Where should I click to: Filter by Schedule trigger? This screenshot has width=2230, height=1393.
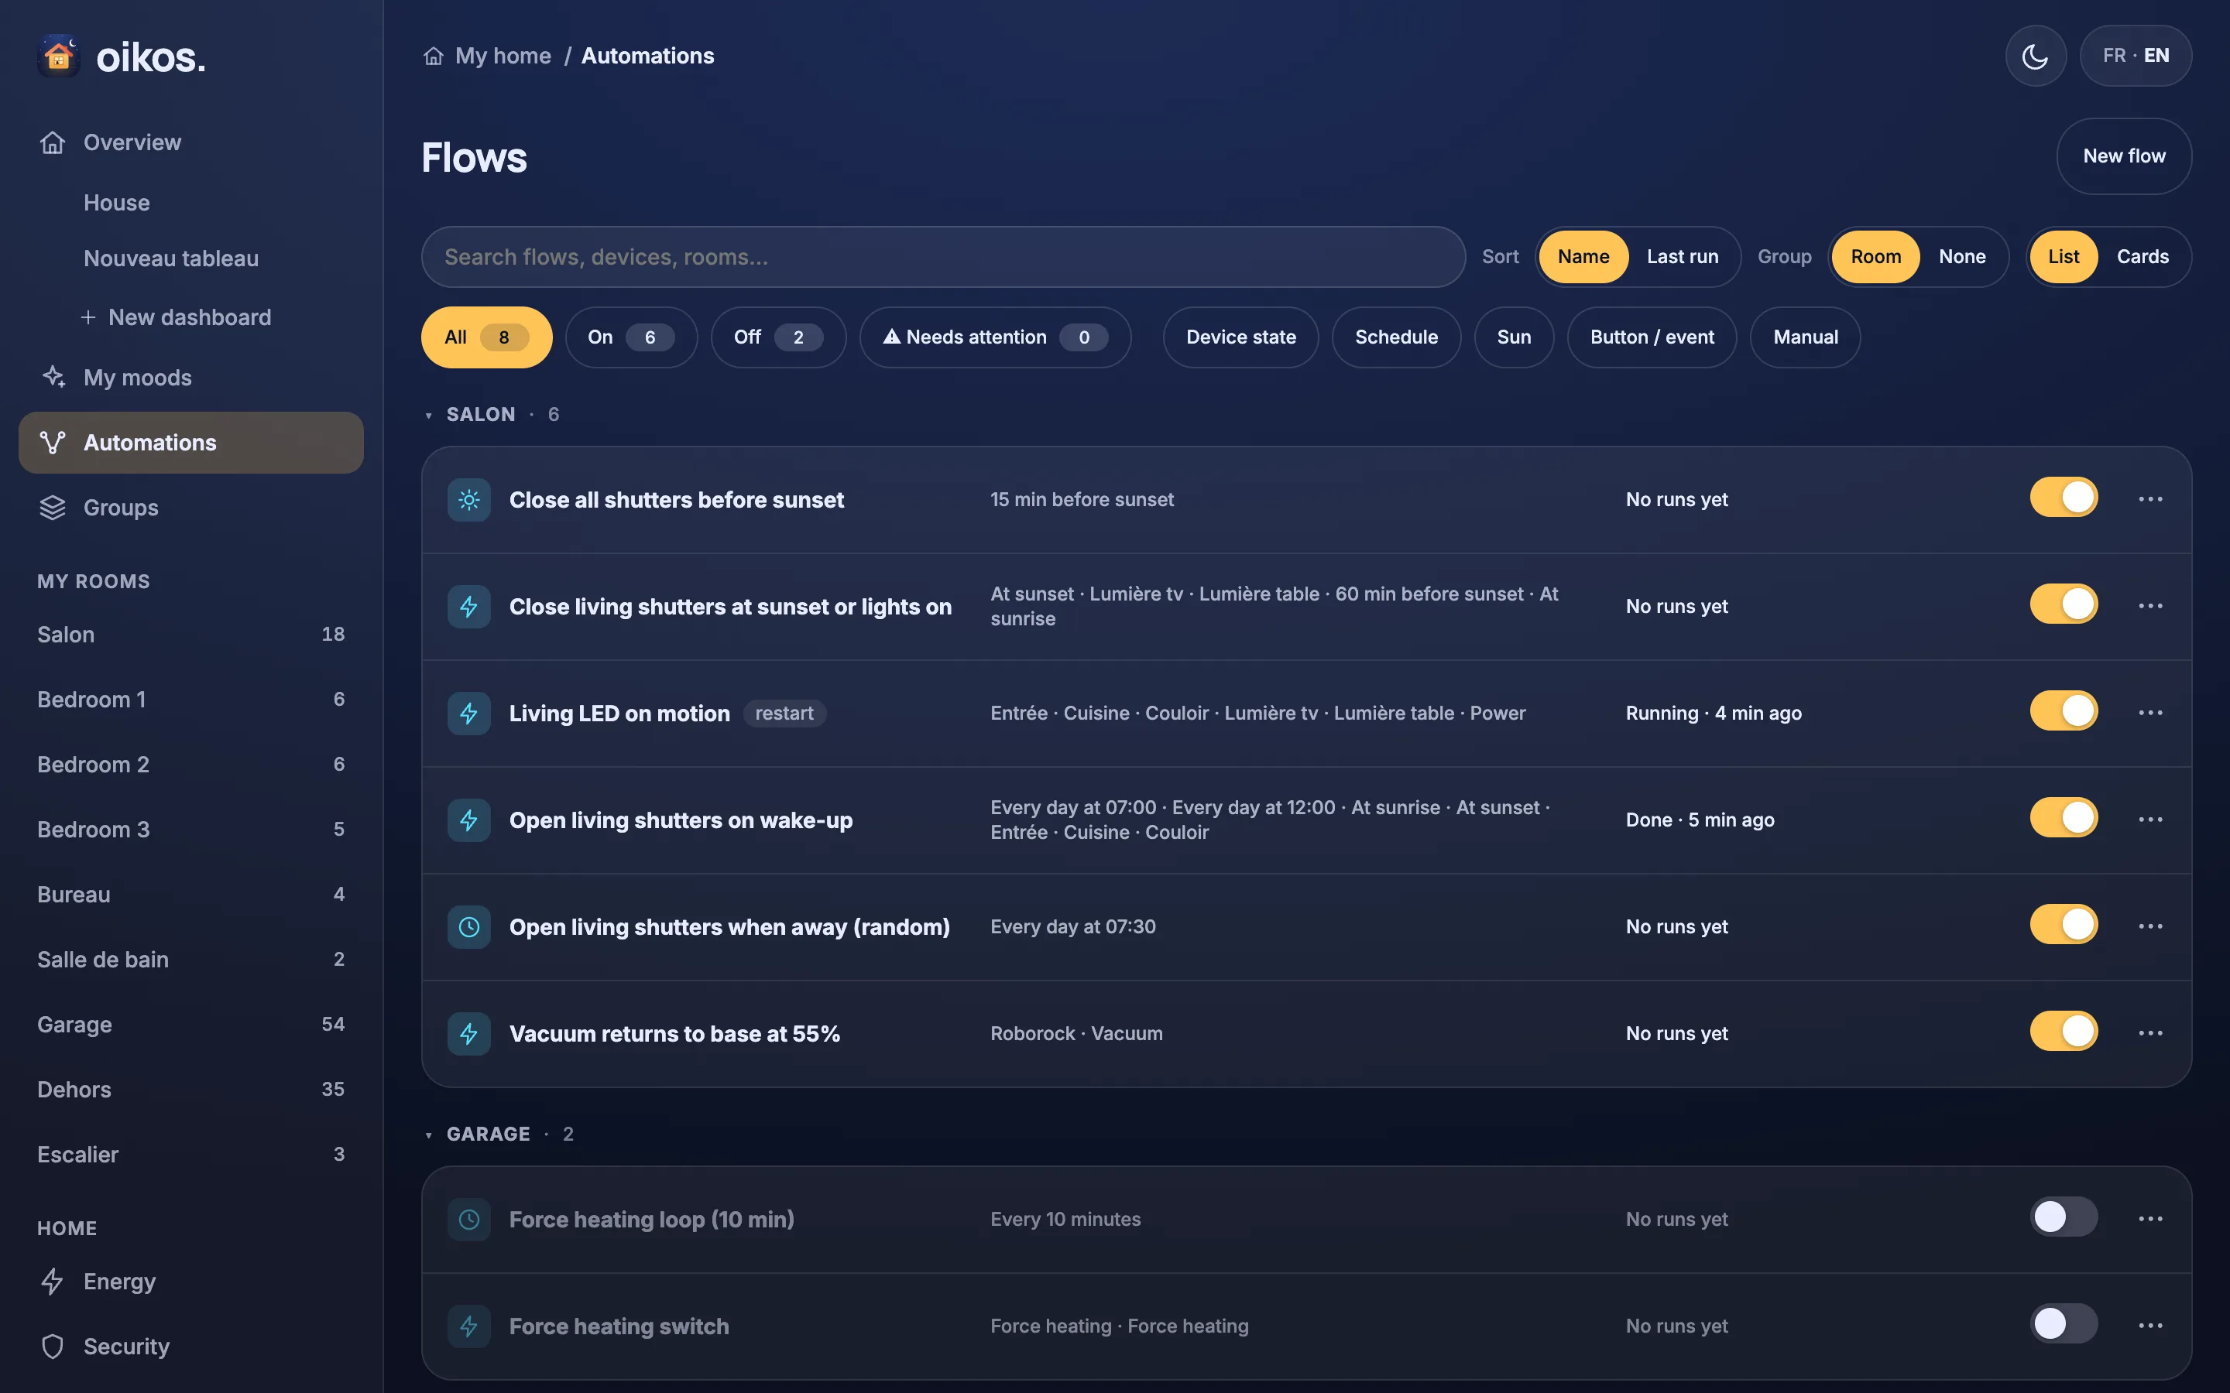tap(1396, 337)
